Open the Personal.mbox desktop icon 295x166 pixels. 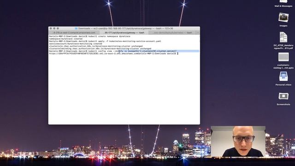pyautogui.click(x=283, y=77)
